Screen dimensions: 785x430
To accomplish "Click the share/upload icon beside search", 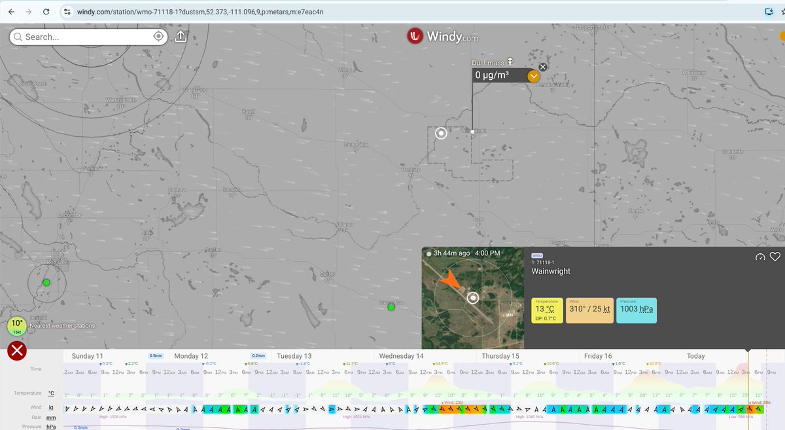I will (x=181, y=37).
